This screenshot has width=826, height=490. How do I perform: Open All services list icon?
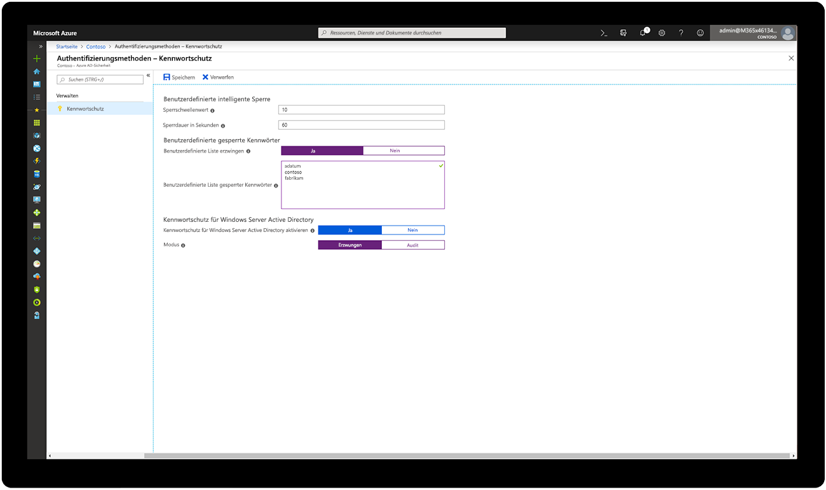[37, 97]
